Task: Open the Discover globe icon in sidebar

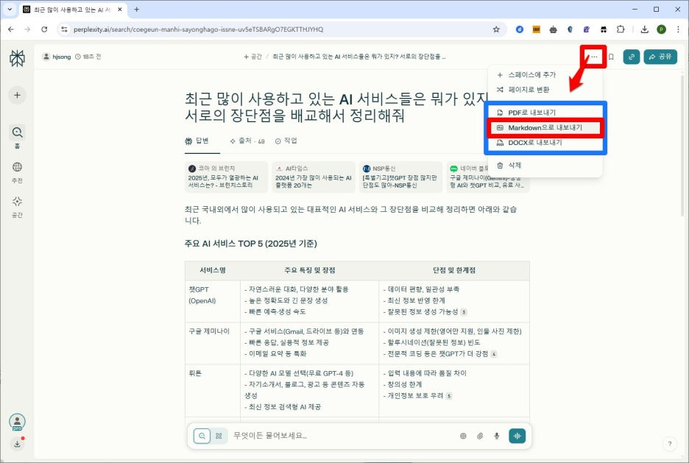Action: pyautogui.click(x=17, y=167)
